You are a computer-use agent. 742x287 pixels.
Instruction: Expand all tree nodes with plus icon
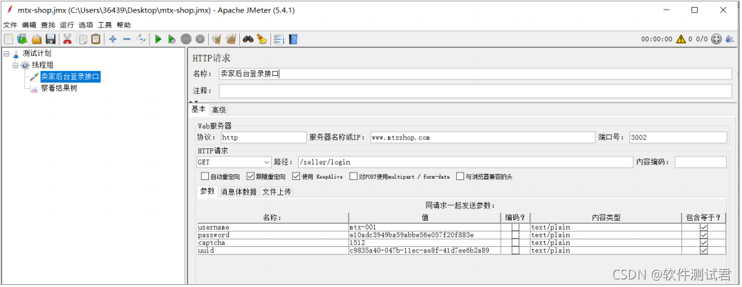coord(113,39)
